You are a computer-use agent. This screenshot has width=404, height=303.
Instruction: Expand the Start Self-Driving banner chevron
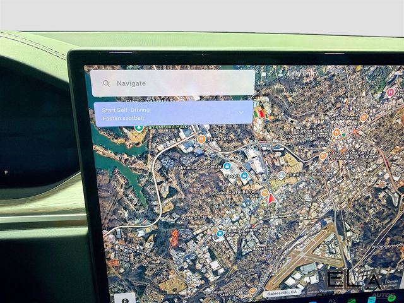(x=241, y=112)
